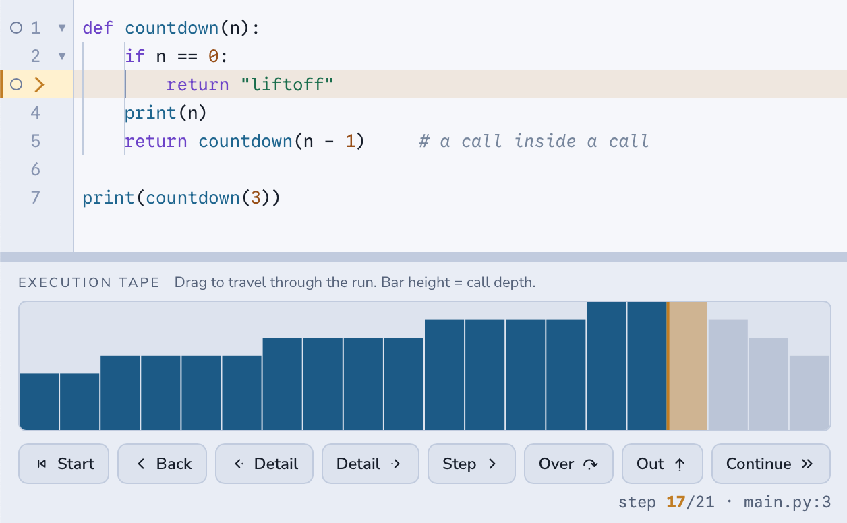Select the tan current-step bar on the tape
847x523 pixels.
click(687, 365)
